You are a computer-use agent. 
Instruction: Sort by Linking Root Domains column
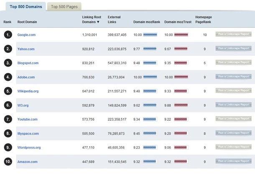tap(92, 20)
